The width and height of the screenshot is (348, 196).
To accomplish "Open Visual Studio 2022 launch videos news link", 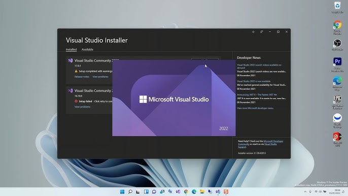I will coord(259,66).
